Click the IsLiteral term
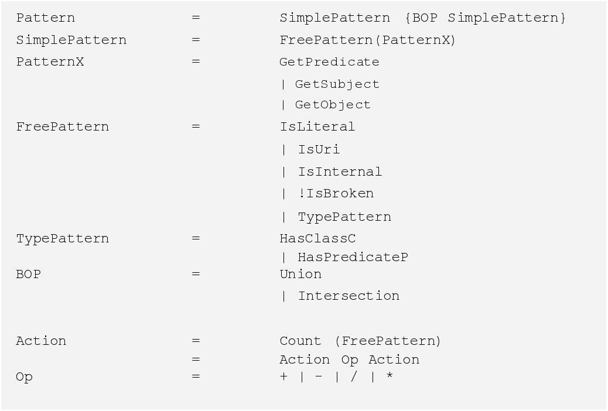The height and width of the screenshot is (411, 608). [x=317, y=126]
